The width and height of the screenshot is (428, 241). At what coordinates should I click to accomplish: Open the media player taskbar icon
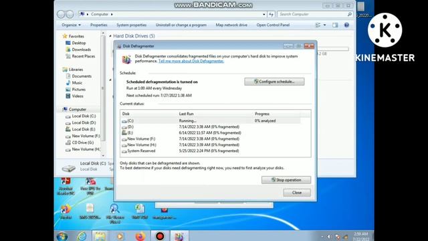point(120,236)
